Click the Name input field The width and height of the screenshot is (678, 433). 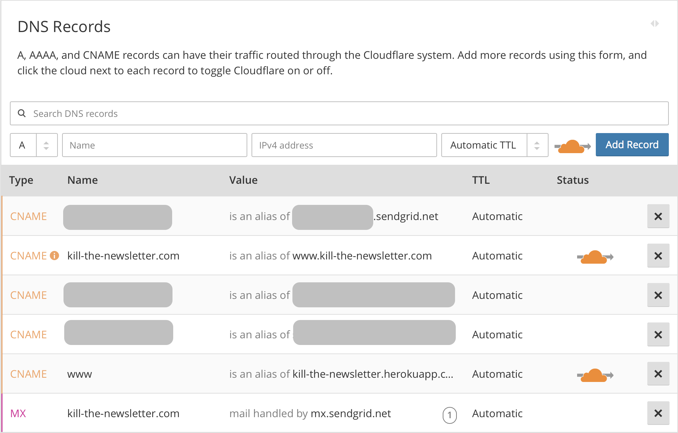[155, 145]
